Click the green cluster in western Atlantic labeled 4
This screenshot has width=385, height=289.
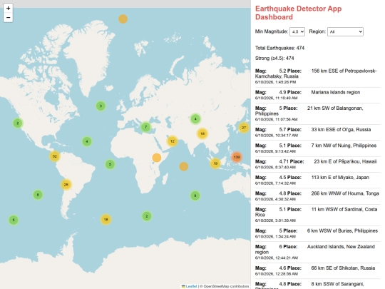pos(87,141)
